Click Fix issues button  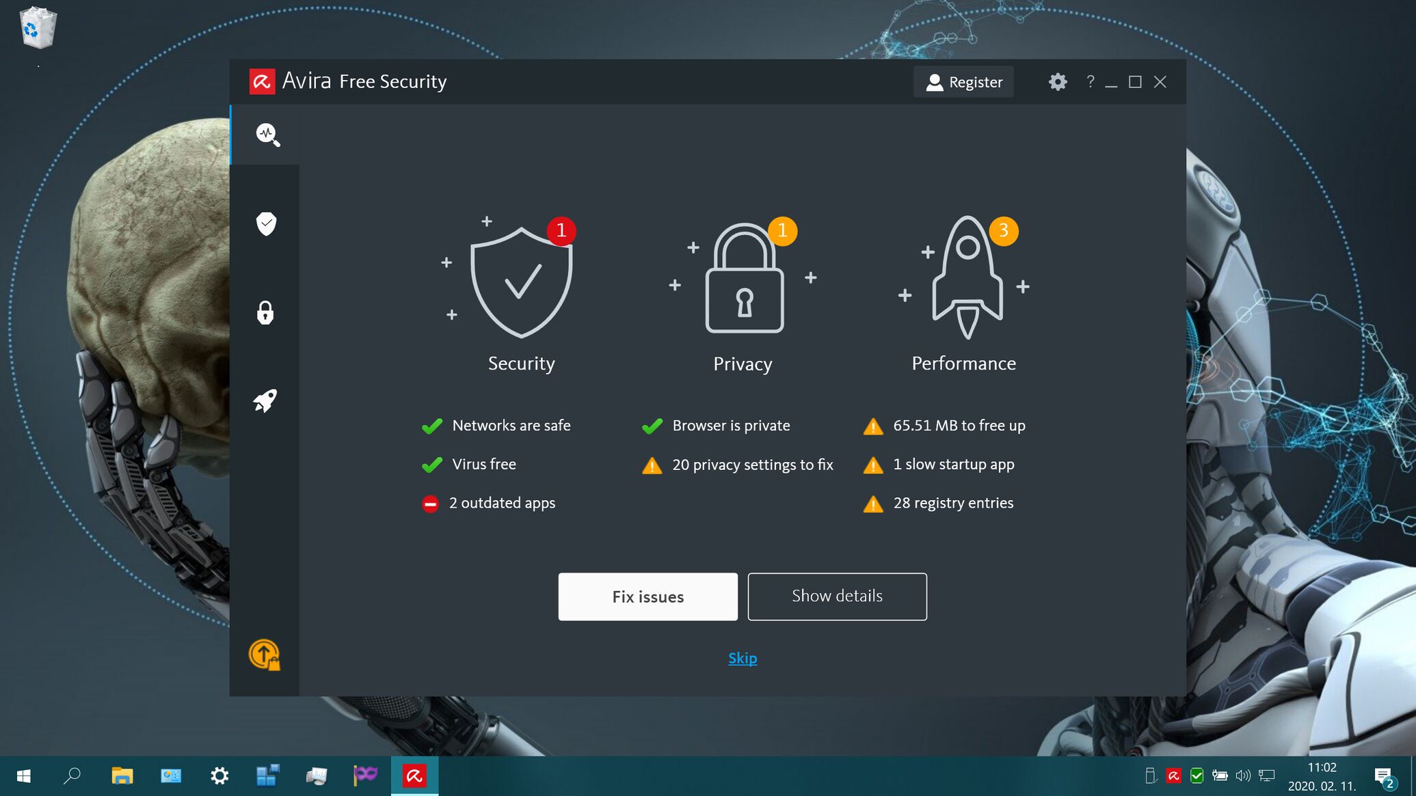pyautogui.click(x=647, y=596)
